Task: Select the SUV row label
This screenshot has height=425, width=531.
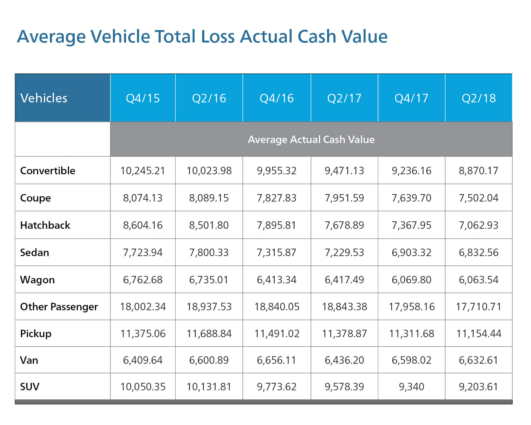Action: (x=30, y=387)
